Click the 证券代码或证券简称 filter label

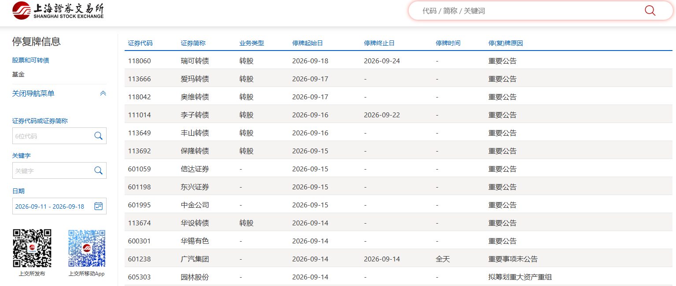[40, 121]
